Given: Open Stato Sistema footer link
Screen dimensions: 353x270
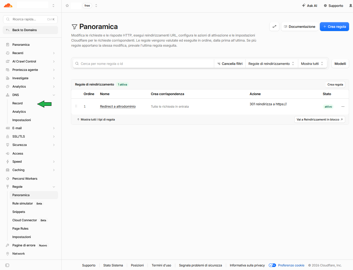Looking at the screenshot, I should (x=113, y=265).
